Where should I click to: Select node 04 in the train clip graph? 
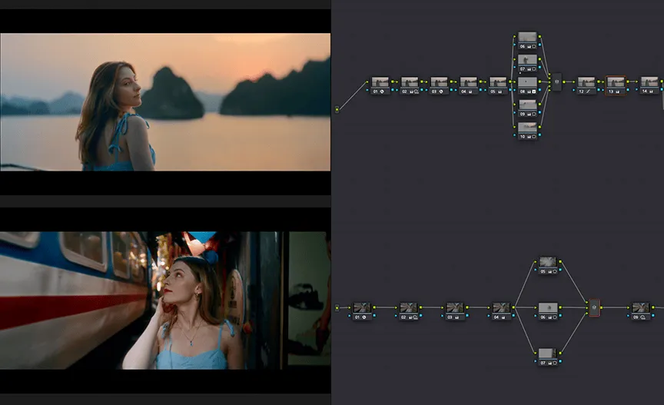coord(501,309)
